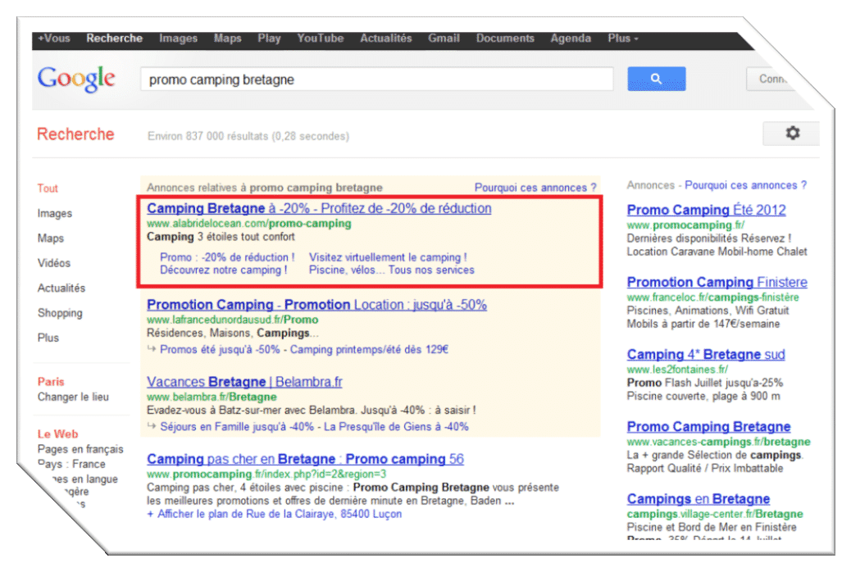Open Promo Camping Été 2012 ad
The height and width of the screenshot is (572, 851).
tap(706, 210)
